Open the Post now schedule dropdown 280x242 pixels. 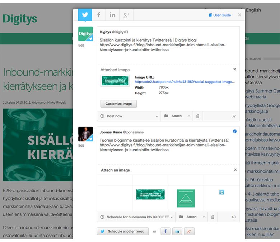click(129, 116)
